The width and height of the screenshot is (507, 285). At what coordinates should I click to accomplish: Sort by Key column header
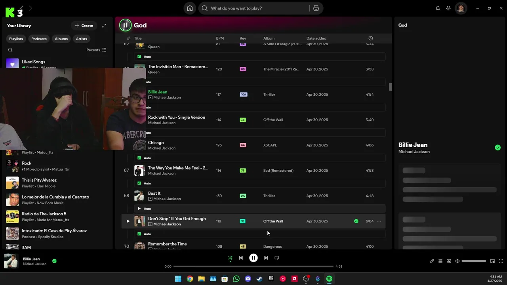[x=243, y=38]
